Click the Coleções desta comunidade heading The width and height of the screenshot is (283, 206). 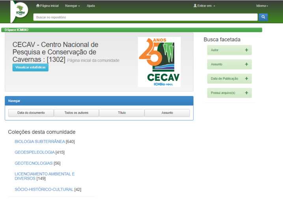coord(42,132)
